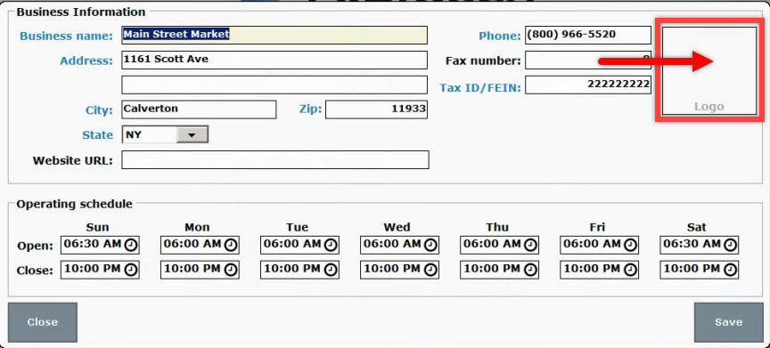This screenshot has width=770, height=348.
Task: Click clock icon on Saturday close time
Action: [x=730, y=270]
